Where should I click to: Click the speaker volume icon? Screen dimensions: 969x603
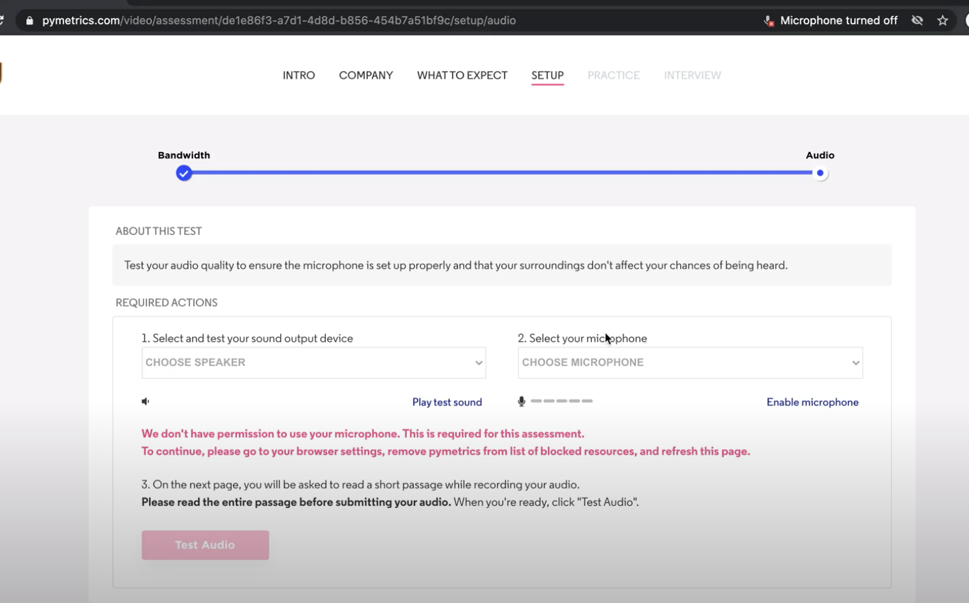[x=146, y=401]
